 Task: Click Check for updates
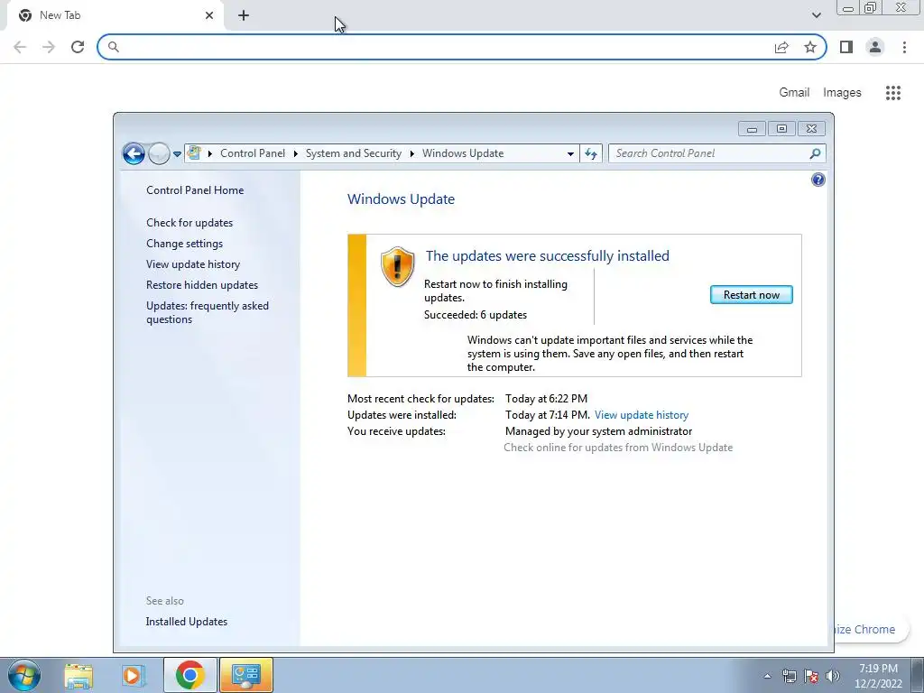189,223
